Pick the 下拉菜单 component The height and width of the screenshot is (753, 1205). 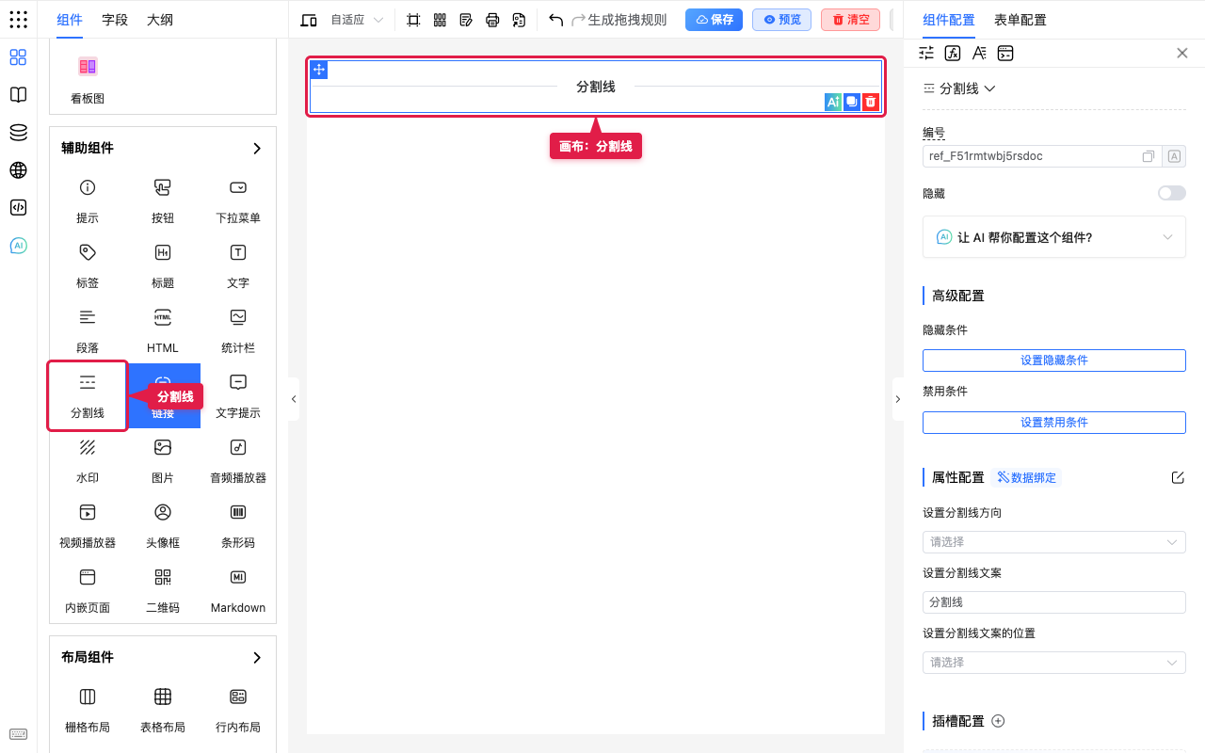coord(238,200)
